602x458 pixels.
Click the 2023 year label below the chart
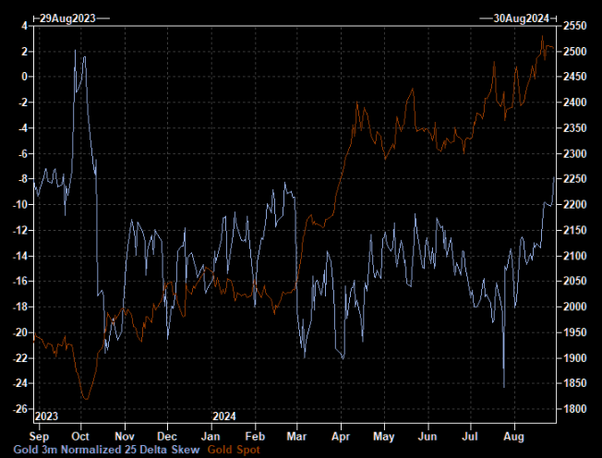point(49,416)
